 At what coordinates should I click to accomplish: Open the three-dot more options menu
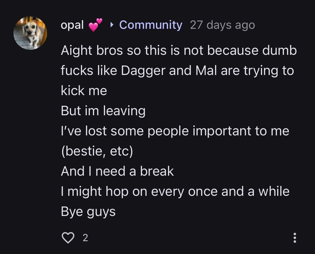coord(295,238)
